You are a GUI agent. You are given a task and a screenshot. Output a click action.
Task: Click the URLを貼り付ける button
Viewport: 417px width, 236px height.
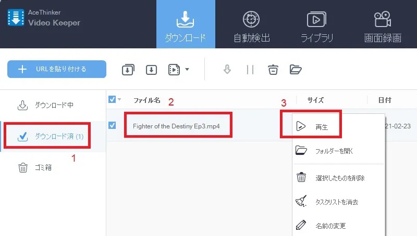tap(57, 69)
